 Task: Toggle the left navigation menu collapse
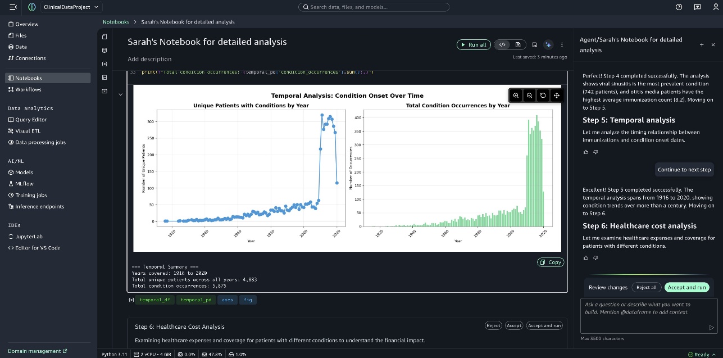[x=13, y=7]
